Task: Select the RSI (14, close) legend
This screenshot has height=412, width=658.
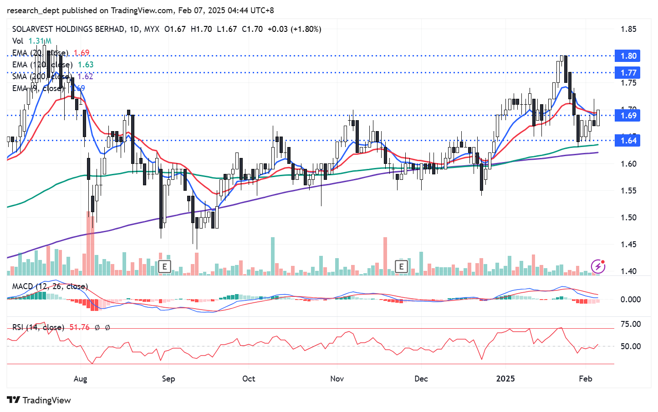Action: point(38,327)
